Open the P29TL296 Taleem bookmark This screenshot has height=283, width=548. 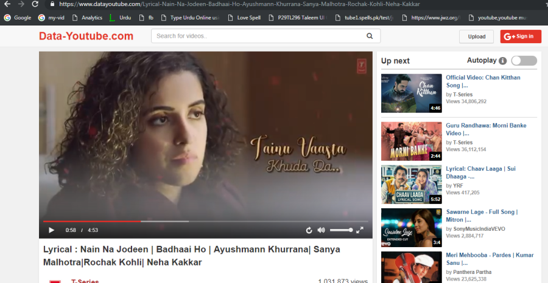point(297,18)
